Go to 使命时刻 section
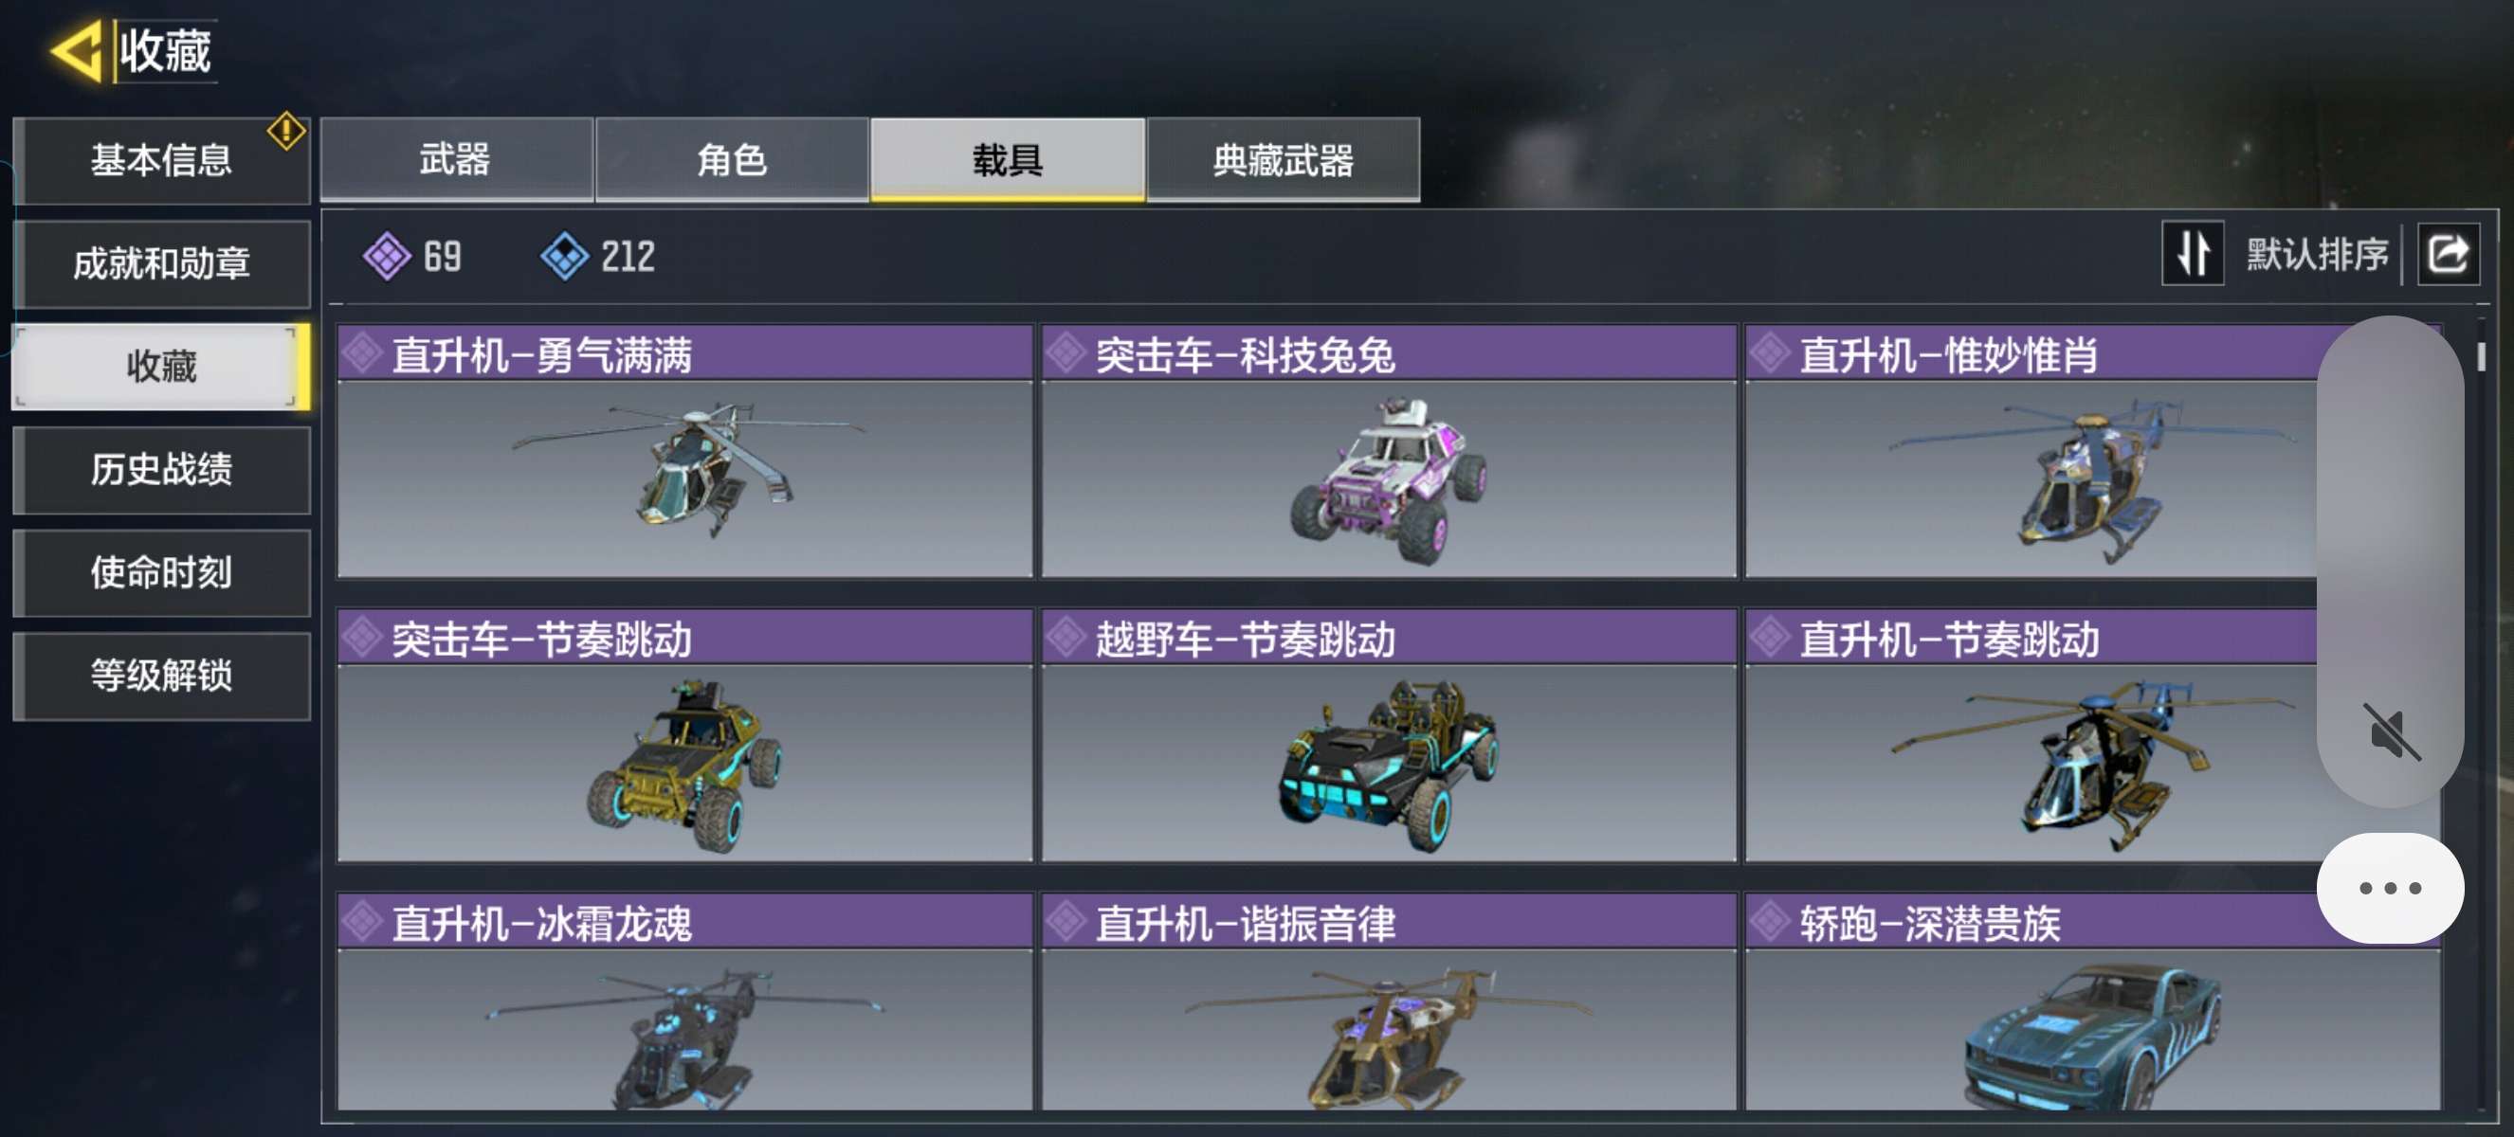 [162, 572]
